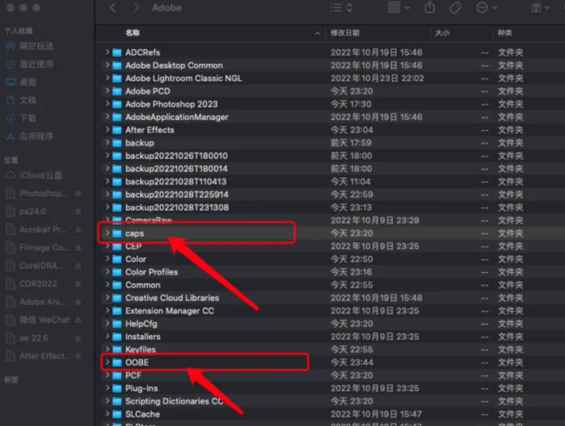Eject the CDR2022 volume

[x=78, y=284]
